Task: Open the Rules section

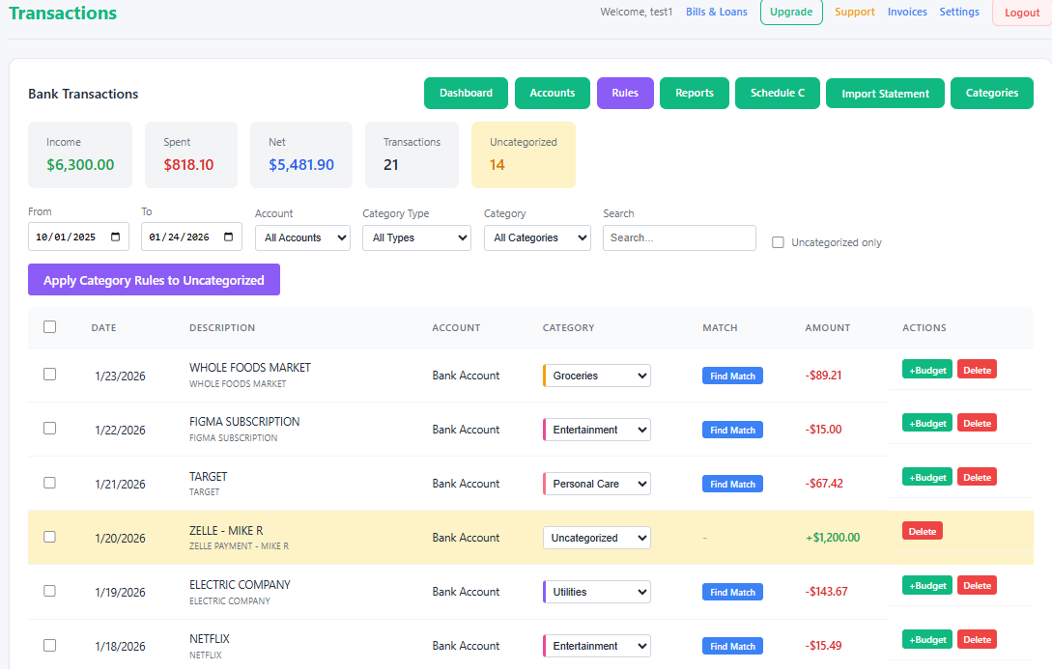Action: (625, 94)
